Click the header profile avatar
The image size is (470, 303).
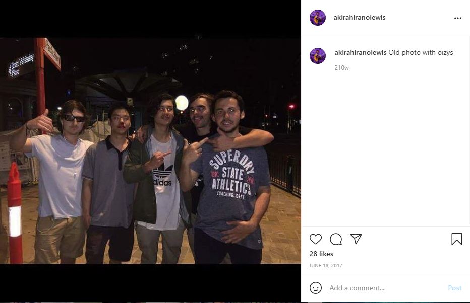(x=317, y=18)
